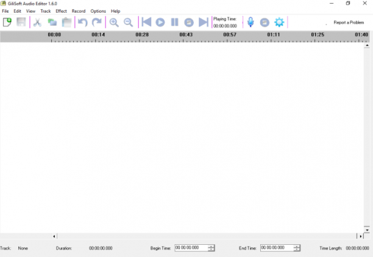Click the horizontal scrollbar left arrow
Viewport: 373px width, 257px height.
tap(54, 236)
